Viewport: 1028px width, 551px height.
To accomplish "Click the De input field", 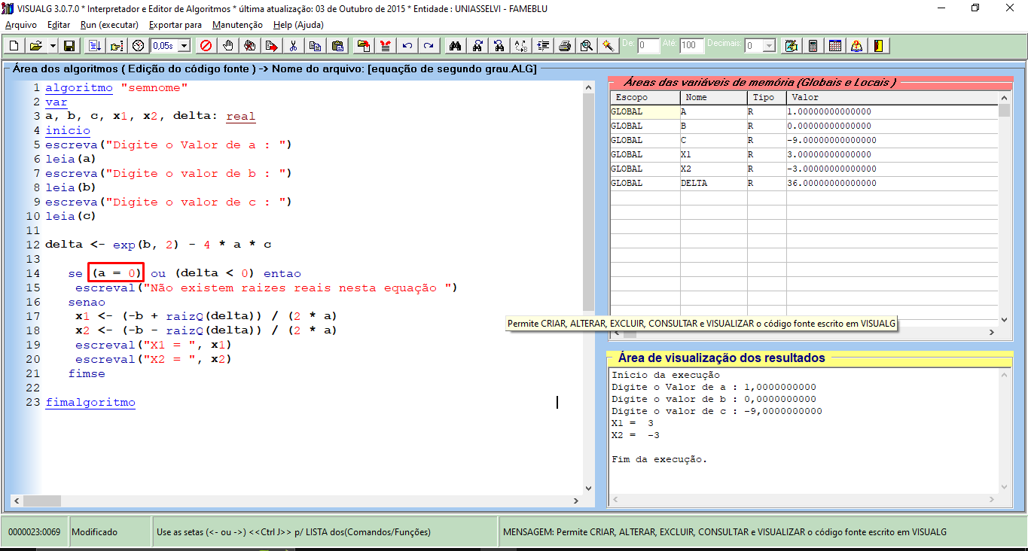I will coord(648,46).
